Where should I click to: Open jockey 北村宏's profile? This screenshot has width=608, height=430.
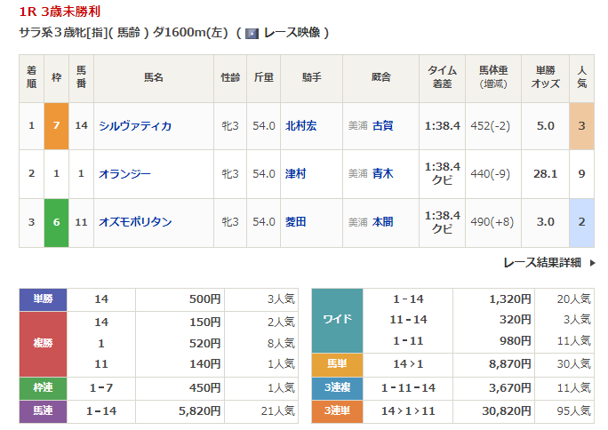pos(300,125)
